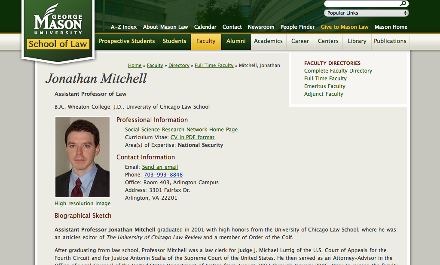Click the faculty profile photo
The image size is (440, 265).
coord(82,157)
